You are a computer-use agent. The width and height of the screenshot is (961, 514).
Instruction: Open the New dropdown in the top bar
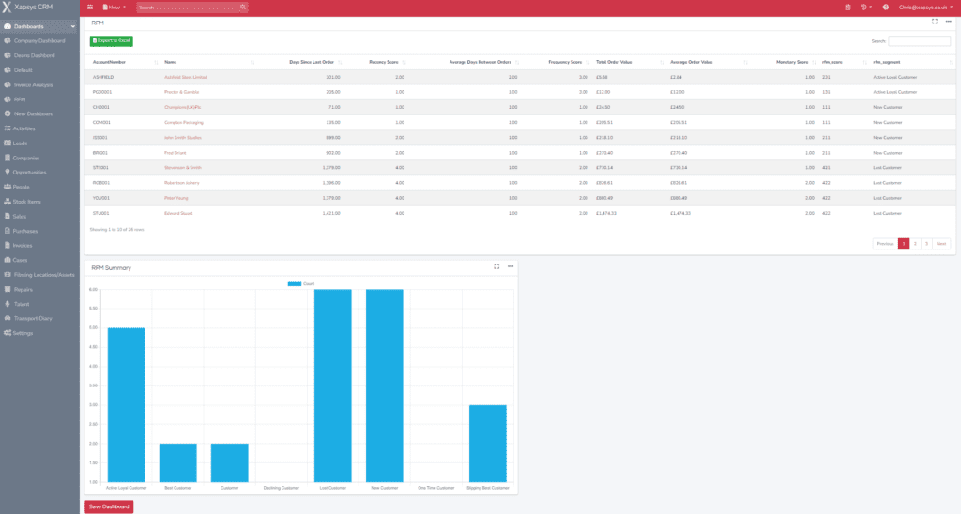point(114,8)
